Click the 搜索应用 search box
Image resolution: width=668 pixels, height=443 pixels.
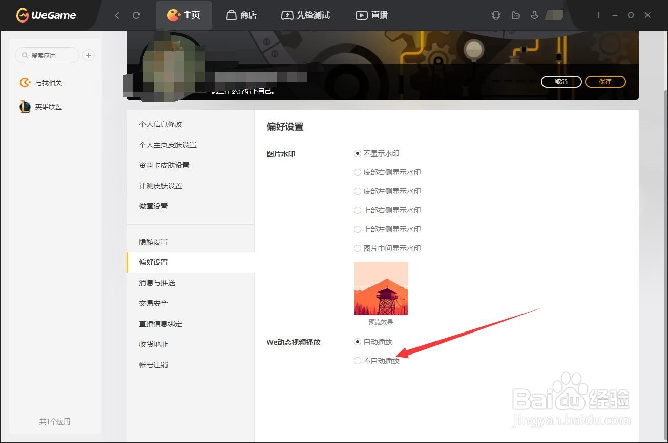tap(47, 55)
